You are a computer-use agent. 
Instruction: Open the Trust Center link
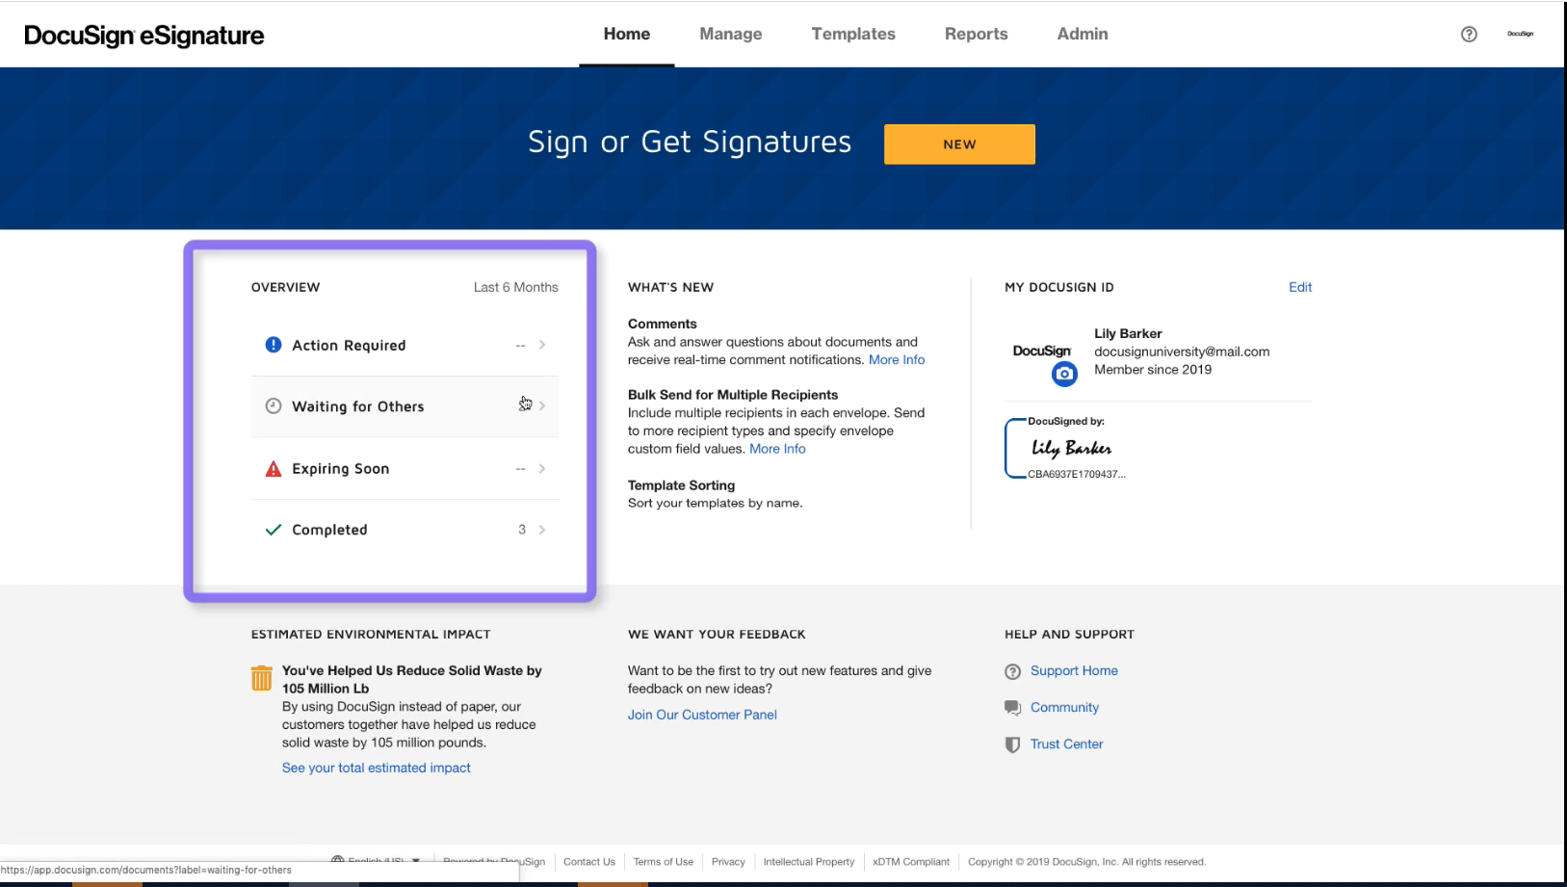click(x=1066, y=744)
